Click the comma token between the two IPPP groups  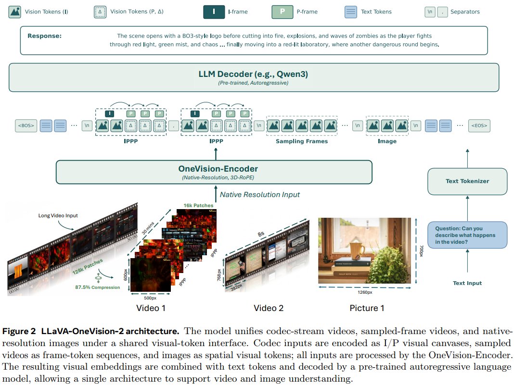[174, 126]
